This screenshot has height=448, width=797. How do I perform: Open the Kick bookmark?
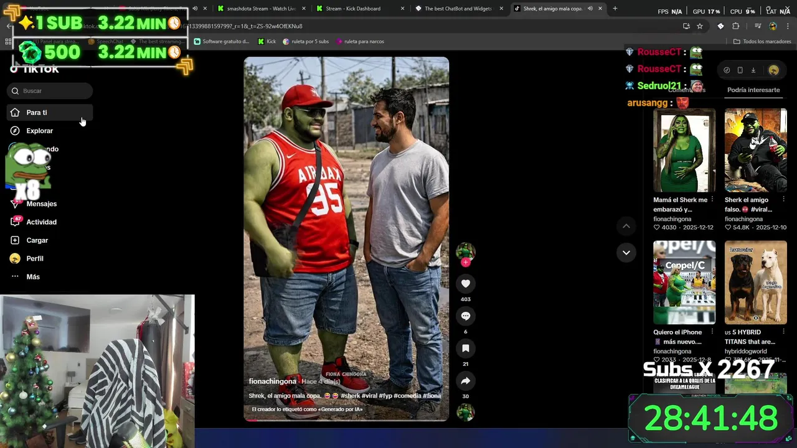click(266, 42)
